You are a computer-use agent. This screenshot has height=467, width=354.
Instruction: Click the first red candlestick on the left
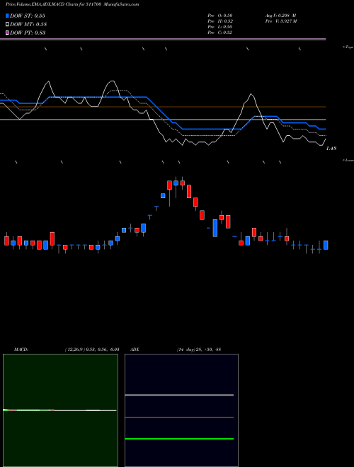click(x=6, y=241)
